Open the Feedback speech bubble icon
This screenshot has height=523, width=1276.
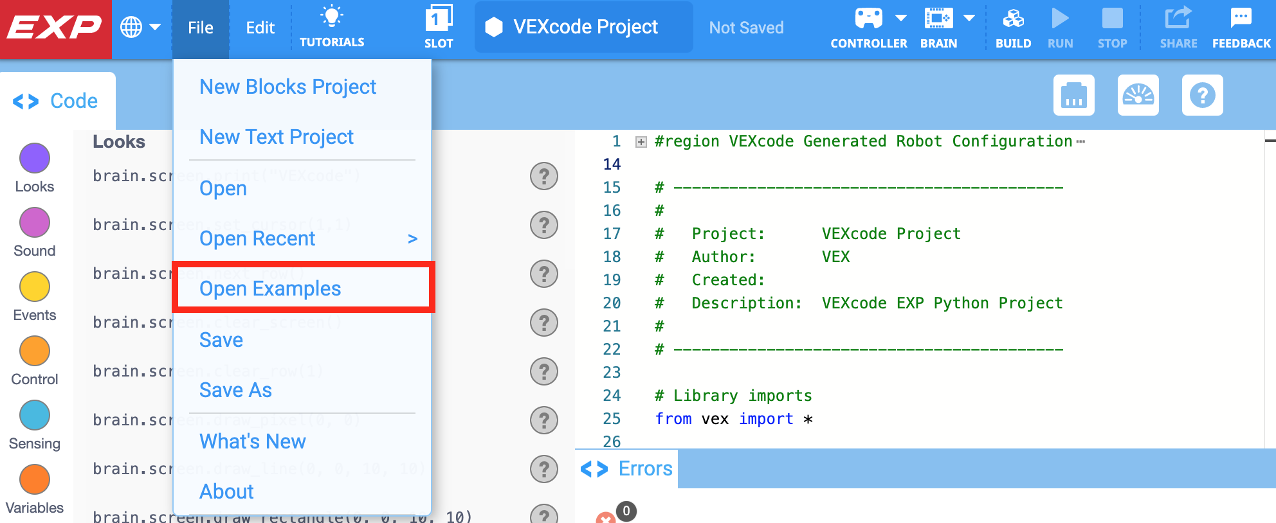[1241, 18]
